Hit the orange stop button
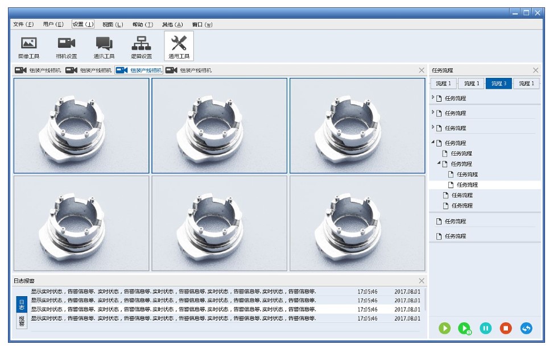This screenshot has width=553, height=349. [506, 328]
